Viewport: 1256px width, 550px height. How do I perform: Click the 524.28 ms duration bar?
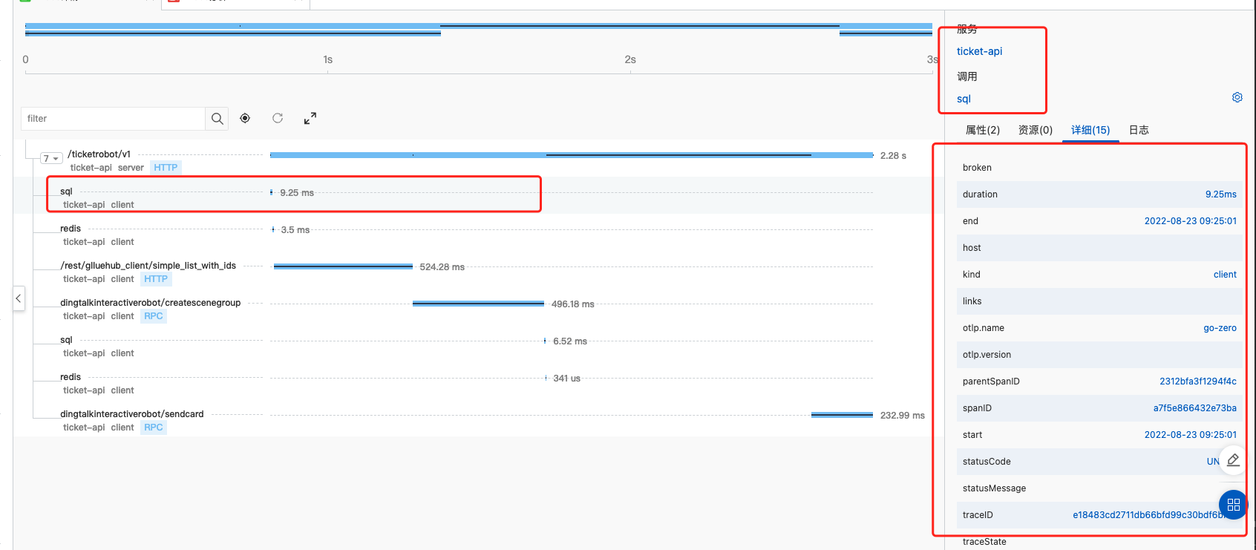click(343, 266)
